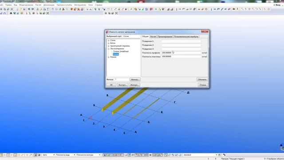Click the Выбранный сорт field
Screen dimensions: 284x160
131,36
